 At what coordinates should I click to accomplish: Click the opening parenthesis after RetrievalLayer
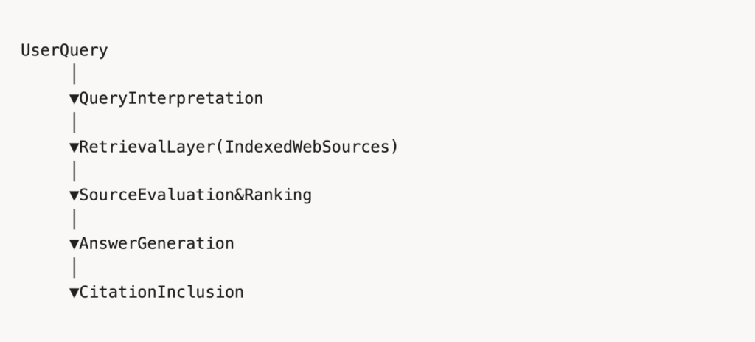tap(219, 147)
